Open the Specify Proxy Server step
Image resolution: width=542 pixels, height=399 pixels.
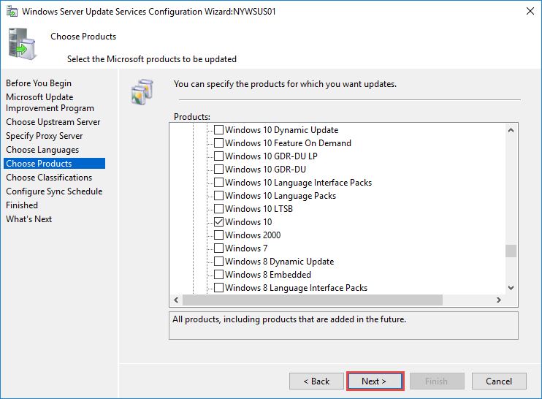[45, 136]
